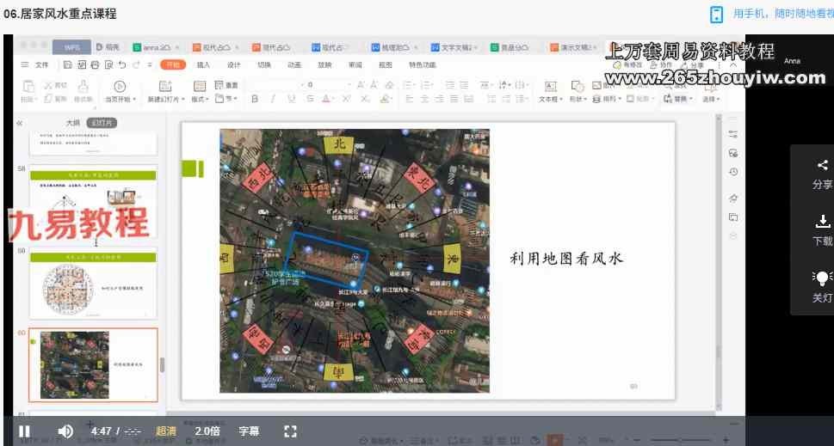Click the 下载 download icon
Image resolution: width=834 pixels, height=446 pixels.
822,223
